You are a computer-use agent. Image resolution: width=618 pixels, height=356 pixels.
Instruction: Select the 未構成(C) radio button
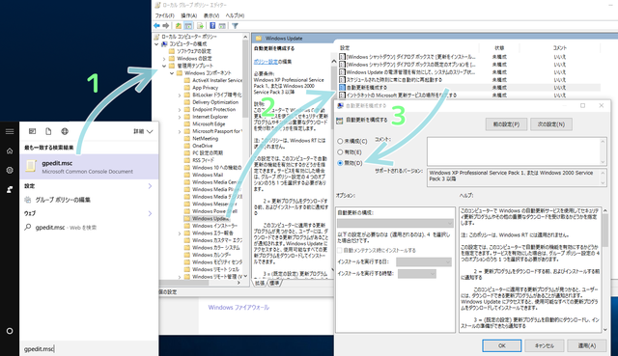(x=340, y=141)
